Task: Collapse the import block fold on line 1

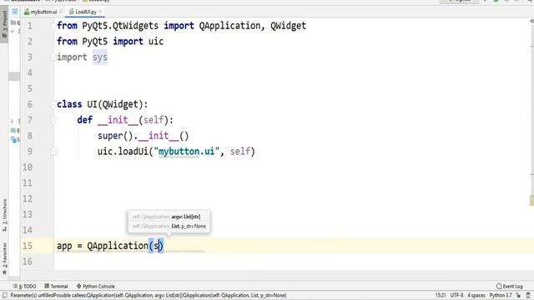Action: 53,26
